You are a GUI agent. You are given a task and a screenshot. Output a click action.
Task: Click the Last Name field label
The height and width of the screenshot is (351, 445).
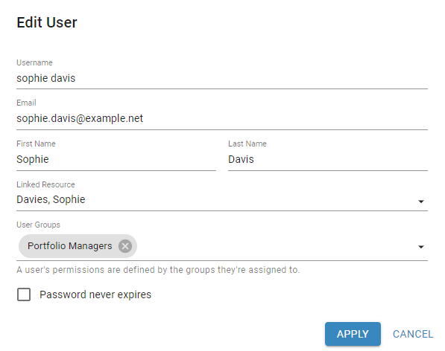pyautogui.click(x=247, y=144)
